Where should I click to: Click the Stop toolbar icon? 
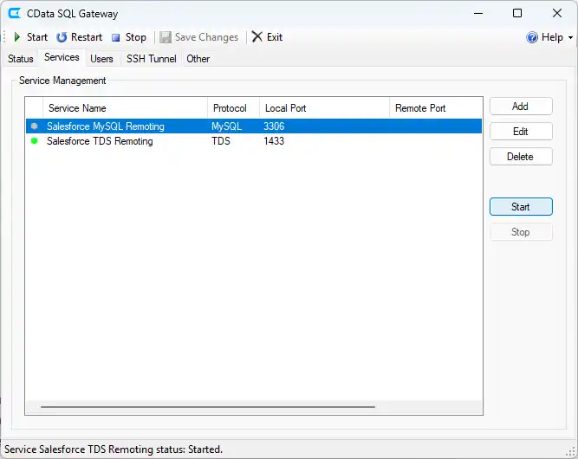pyautogui.click(x=115, y=37)
